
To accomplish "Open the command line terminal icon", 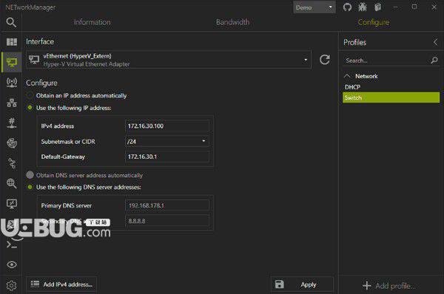I will click(12, 245).
